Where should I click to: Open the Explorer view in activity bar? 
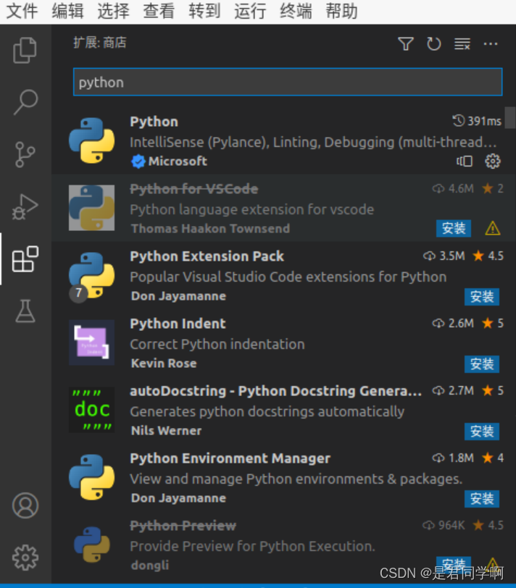pos(25,50)
